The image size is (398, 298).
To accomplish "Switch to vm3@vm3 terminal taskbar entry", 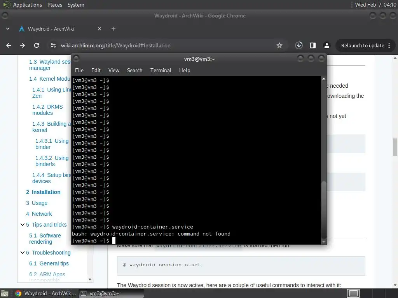I will coord(111,293).
